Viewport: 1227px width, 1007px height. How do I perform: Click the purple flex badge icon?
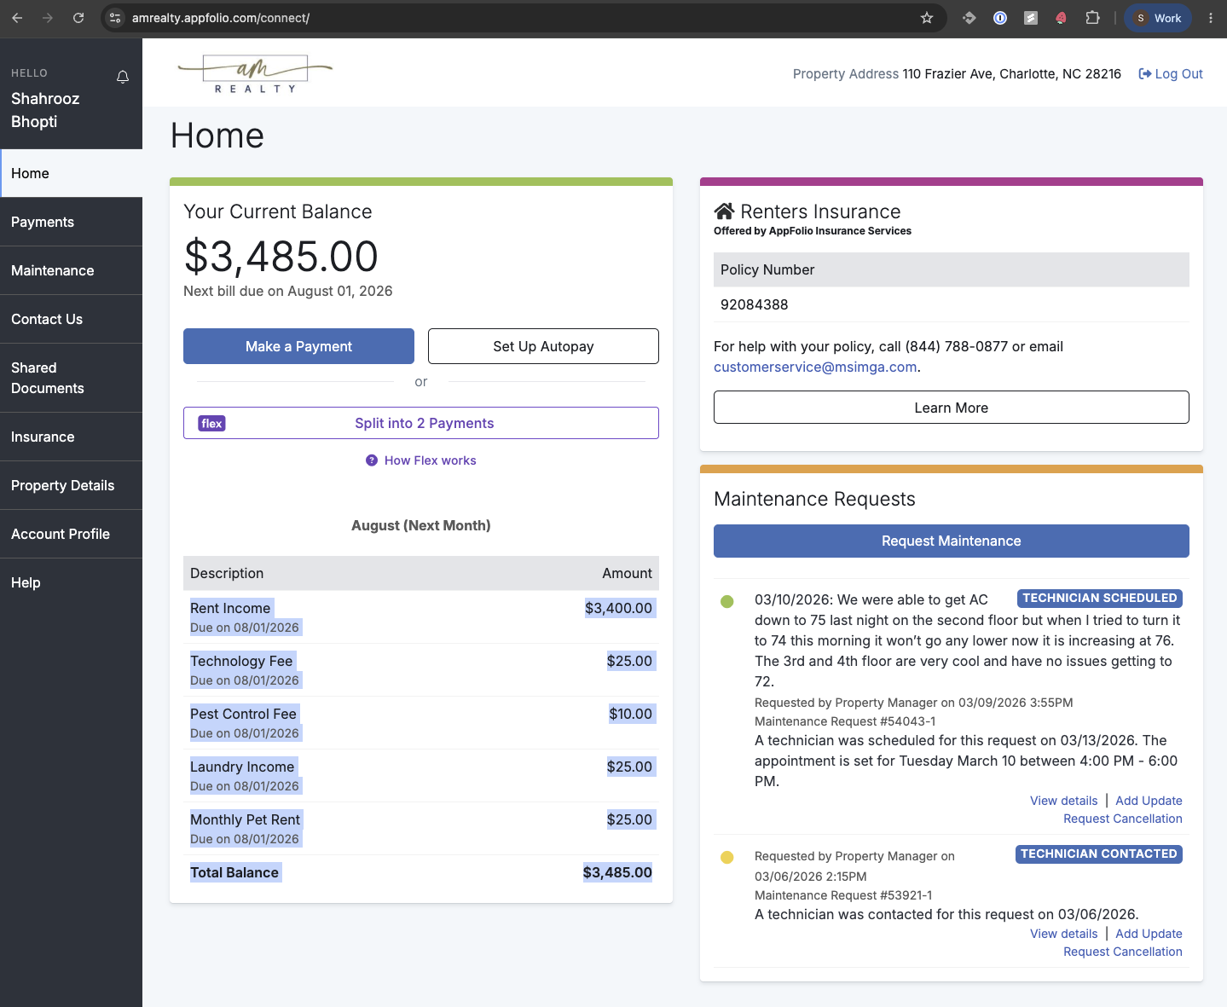click(212, 424)
